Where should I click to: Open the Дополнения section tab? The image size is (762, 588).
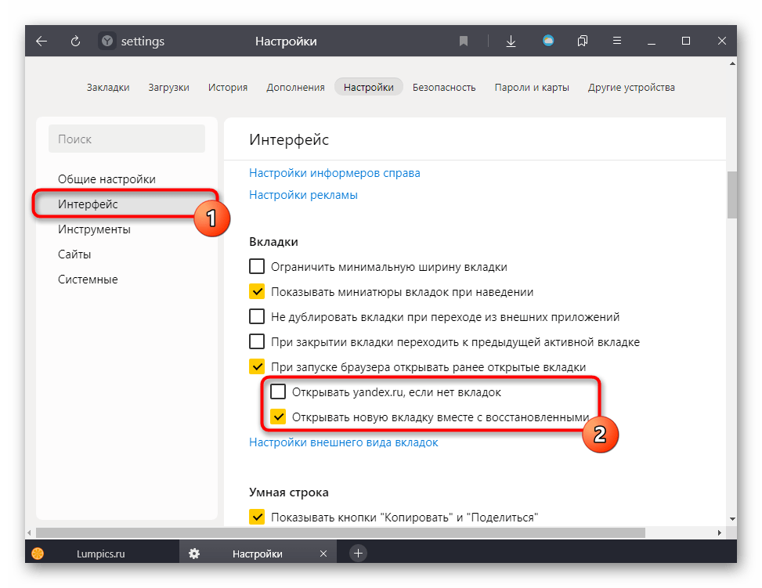pyautogui.click(x=295, y=88)
